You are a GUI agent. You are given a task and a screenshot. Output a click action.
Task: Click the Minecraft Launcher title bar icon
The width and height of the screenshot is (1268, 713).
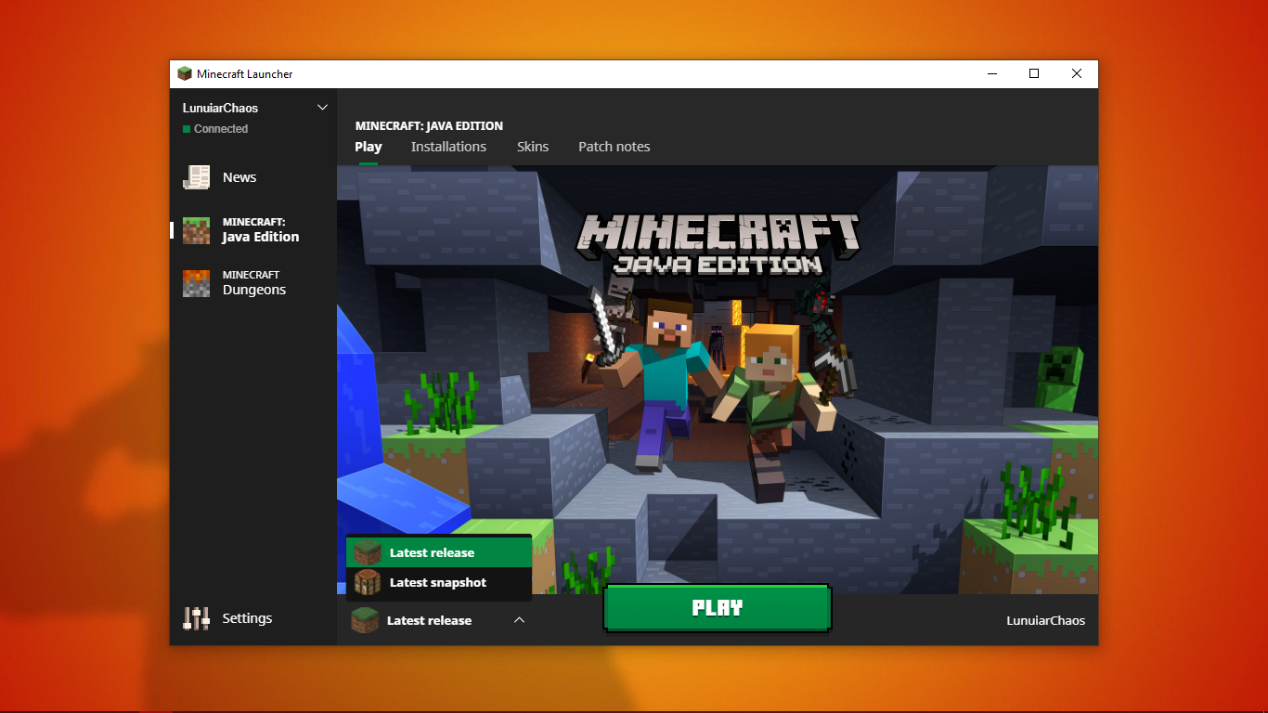(185, 74)
